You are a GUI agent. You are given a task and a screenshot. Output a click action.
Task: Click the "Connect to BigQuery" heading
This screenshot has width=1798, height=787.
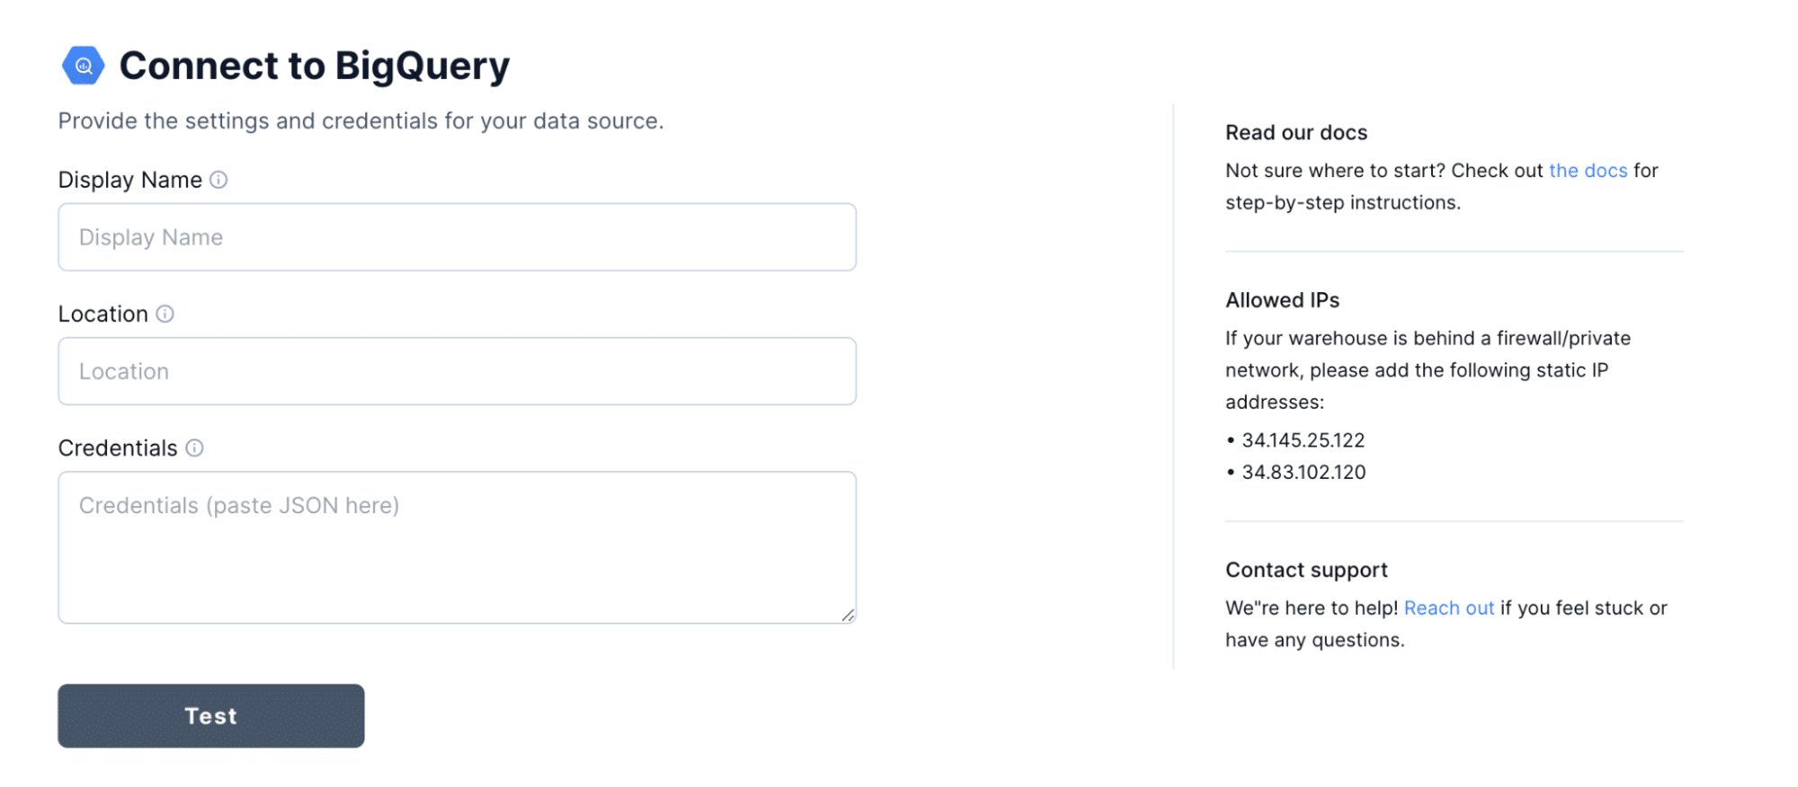coord(315,65)
